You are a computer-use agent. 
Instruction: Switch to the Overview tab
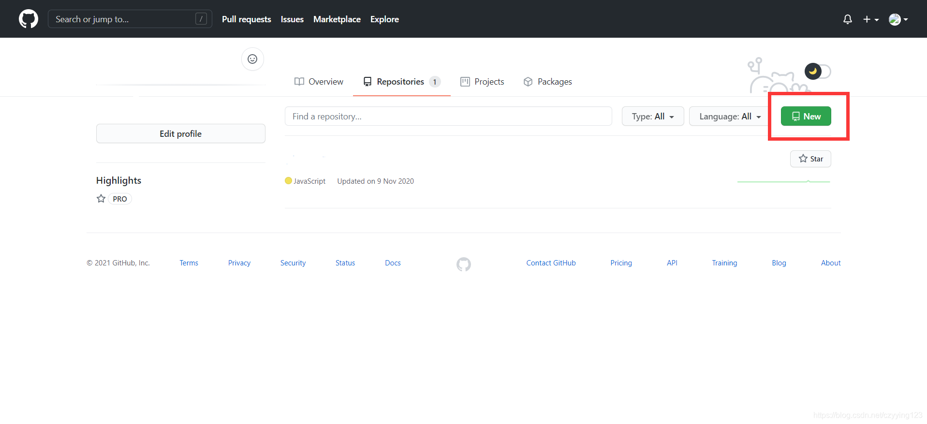click(x=319, y=82)
